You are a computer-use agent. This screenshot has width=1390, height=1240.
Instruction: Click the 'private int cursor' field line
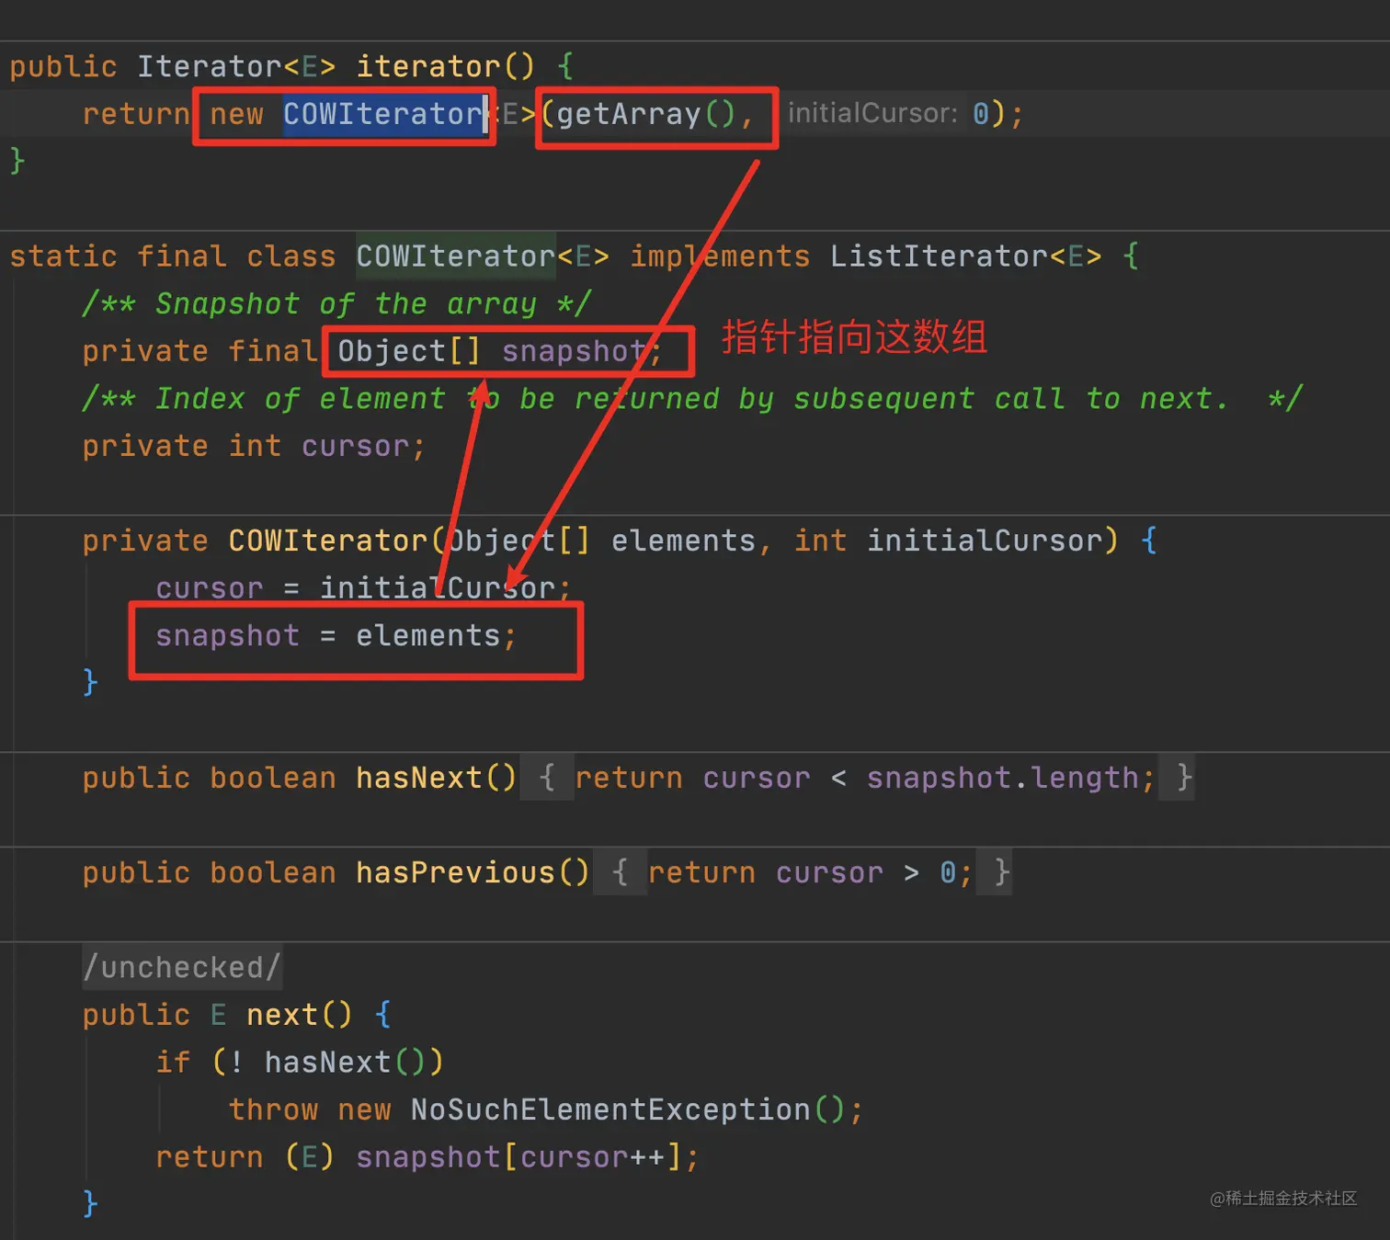coord(254,446)
